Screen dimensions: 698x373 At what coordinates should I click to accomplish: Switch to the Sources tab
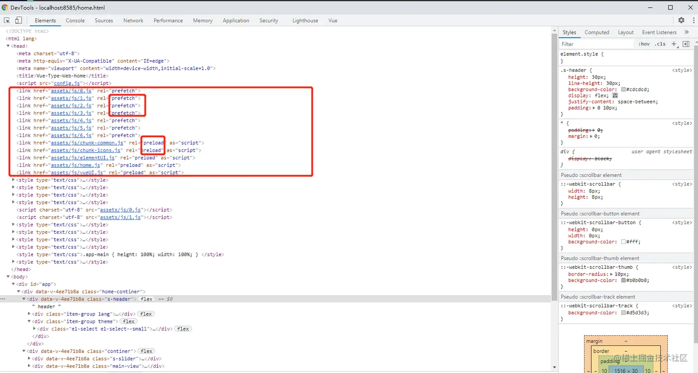click(104, 20)
